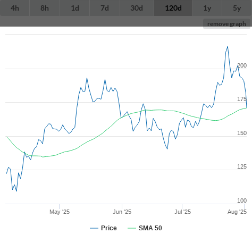Click the blue Price legend line swatch
Screen dimensions: 252x242
pyautogui.click(x=94, y=228)
